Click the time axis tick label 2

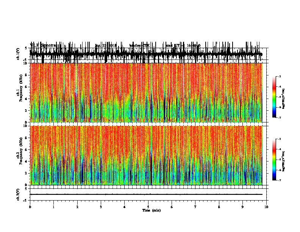tap(77, 207)
